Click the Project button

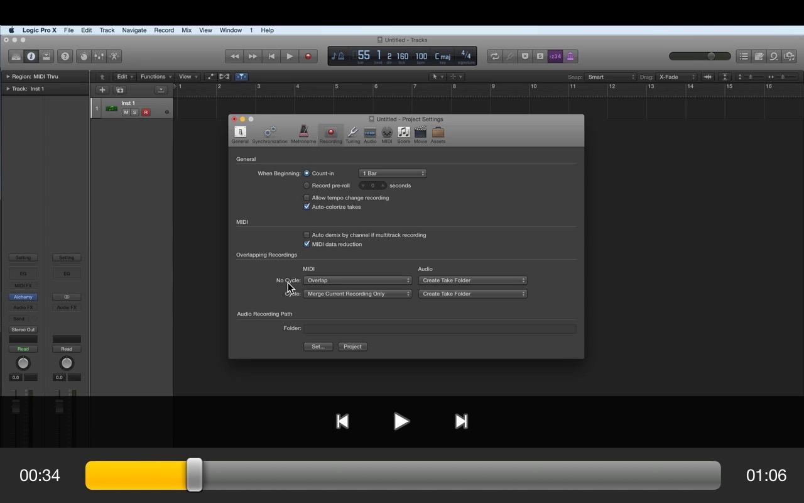pos(352,346)
